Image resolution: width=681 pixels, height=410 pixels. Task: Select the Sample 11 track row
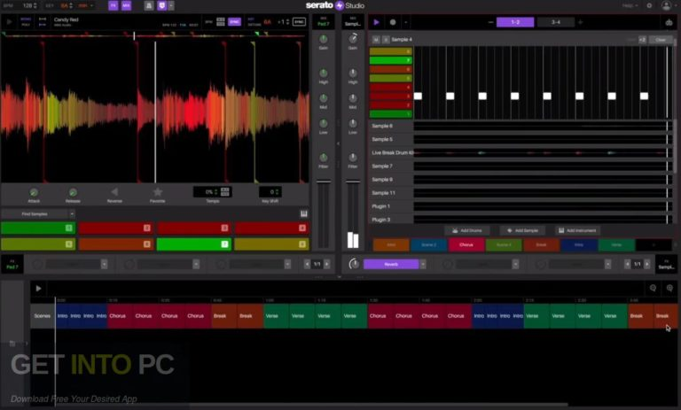click(521, 193)
